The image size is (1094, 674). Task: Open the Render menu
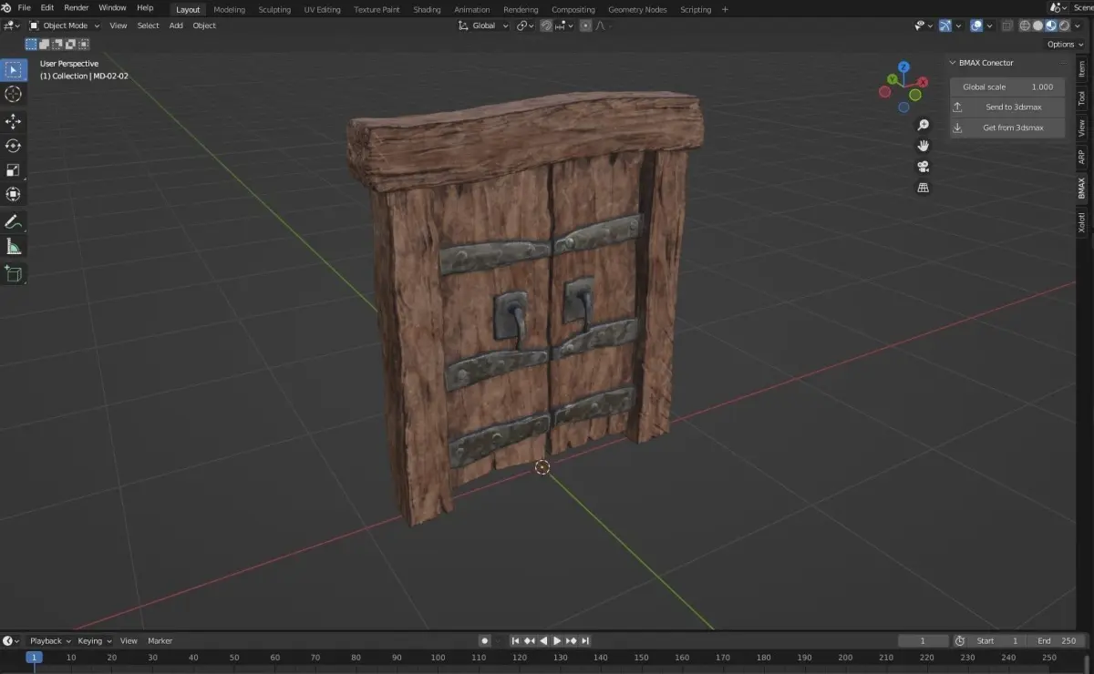tap(76, 7)
